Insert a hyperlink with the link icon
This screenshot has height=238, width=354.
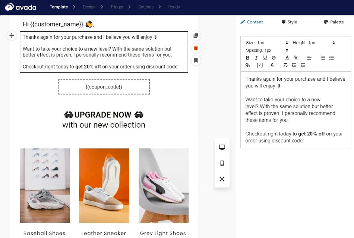tap(248, 65)
